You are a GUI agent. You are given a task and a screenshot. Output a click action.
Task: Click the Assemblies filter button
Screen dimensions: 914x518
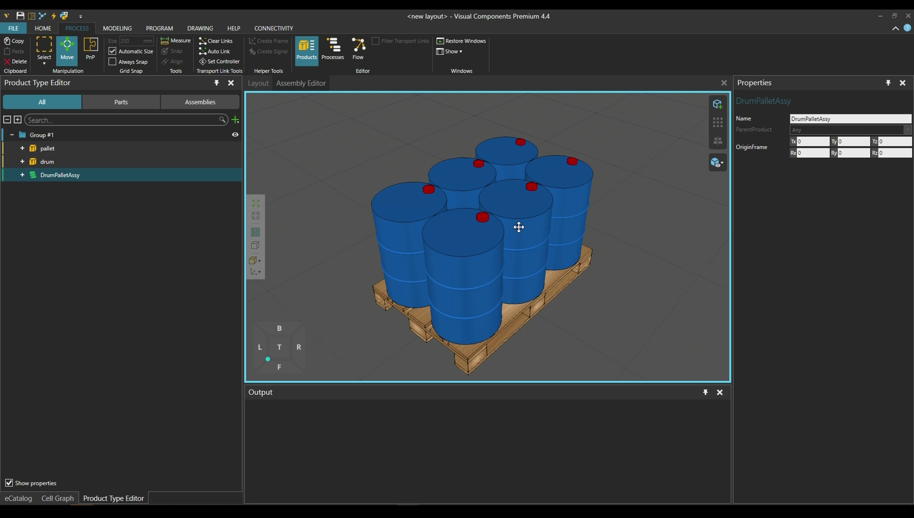coord(200,102)
